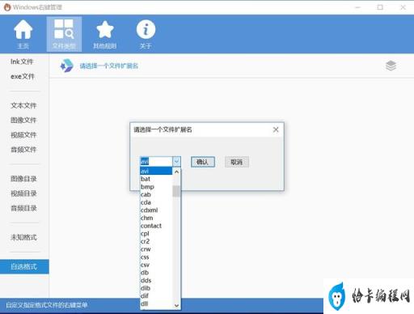This screenshot has width=414, height=314.
Task: Click the dropdown list scroll-up arrow
Action: (176, 172)
